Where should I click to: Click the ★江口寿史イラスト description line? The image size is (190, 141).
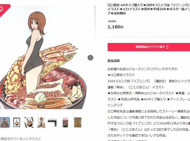121,75
